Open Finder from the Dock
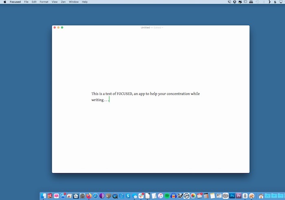The height and width of the screenshot is (200, 285). tap(43, 196)
